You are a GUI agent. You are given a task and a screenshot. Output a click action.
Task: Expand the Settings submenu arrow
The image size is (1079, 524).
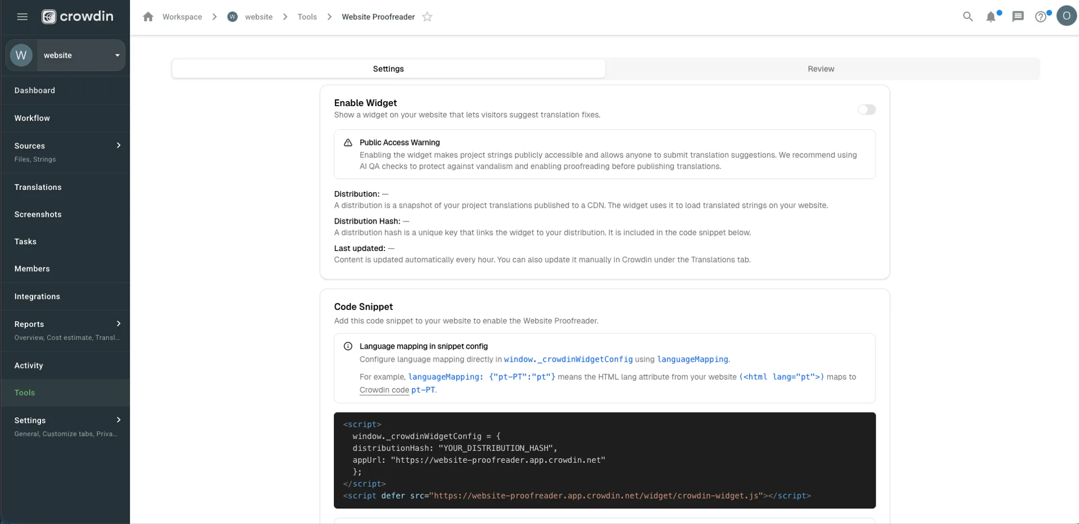tap(119, 420)
